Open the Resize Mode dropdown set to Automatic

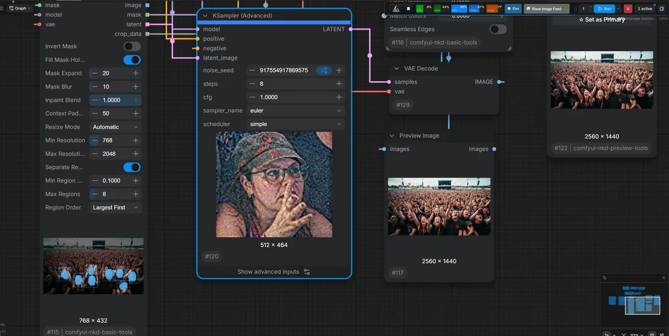point(115,127)
